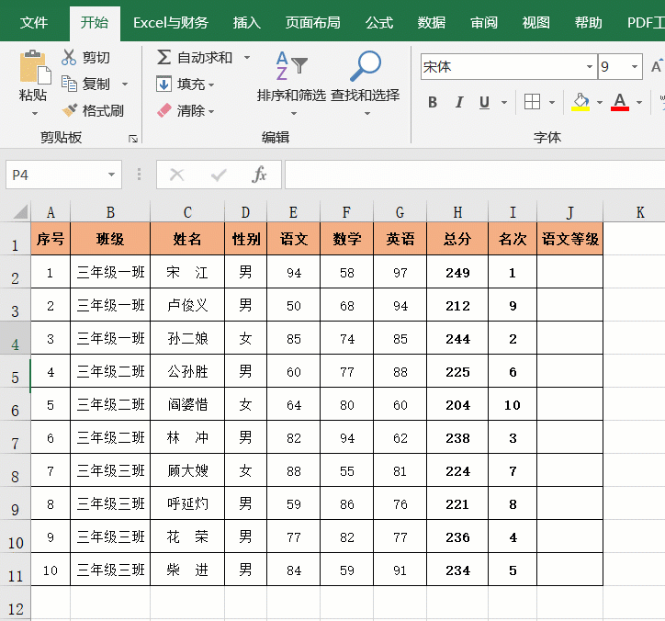The width and height of the screenshot is (665, 621).
Task: Switch to the 页面布局 ribbon tab
Action: 312,23
